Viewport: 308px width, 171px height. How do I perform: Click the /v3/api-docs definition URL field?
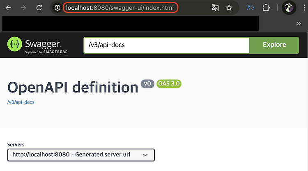(167, 45)
